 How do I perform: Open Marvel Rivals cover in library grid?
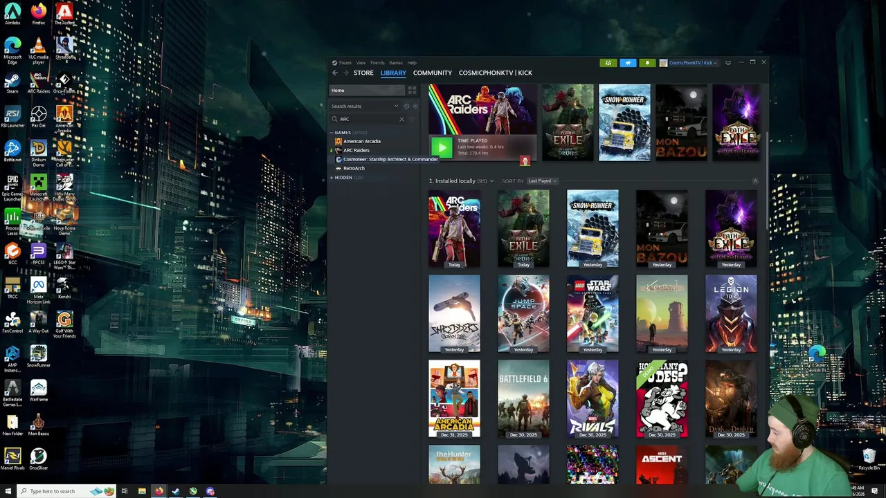tap(593, 399)
